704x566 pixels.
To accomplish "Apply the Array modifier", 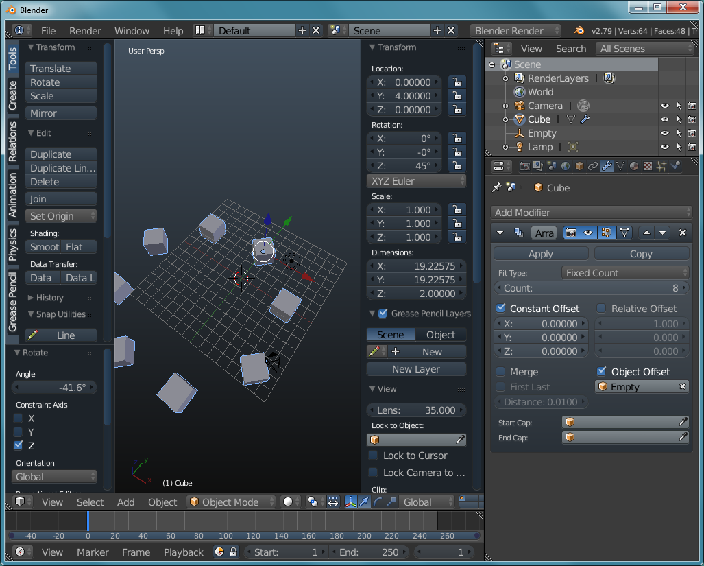I will 541,254.
